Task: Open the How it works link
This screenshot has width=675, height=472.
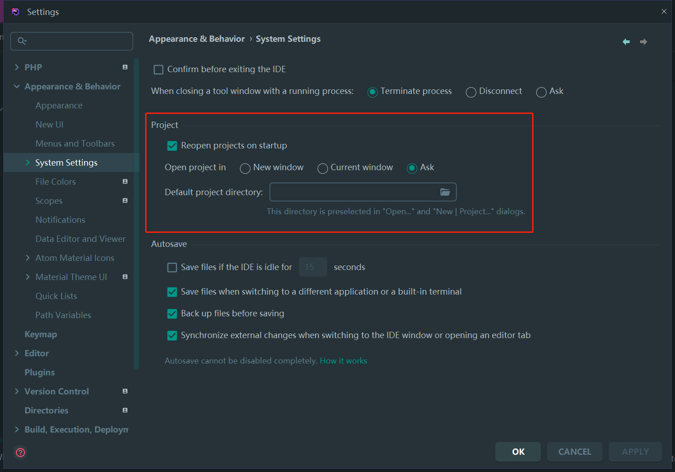Action: click(x=343, y=361)
